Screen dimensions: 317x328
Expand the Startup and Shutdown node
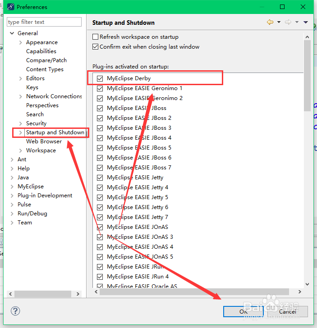(x=21, y=132)
